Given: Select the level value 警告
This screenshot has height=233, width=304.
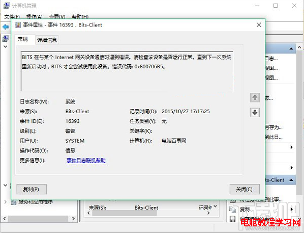Looking at the screenshot, I should point(70,131).
